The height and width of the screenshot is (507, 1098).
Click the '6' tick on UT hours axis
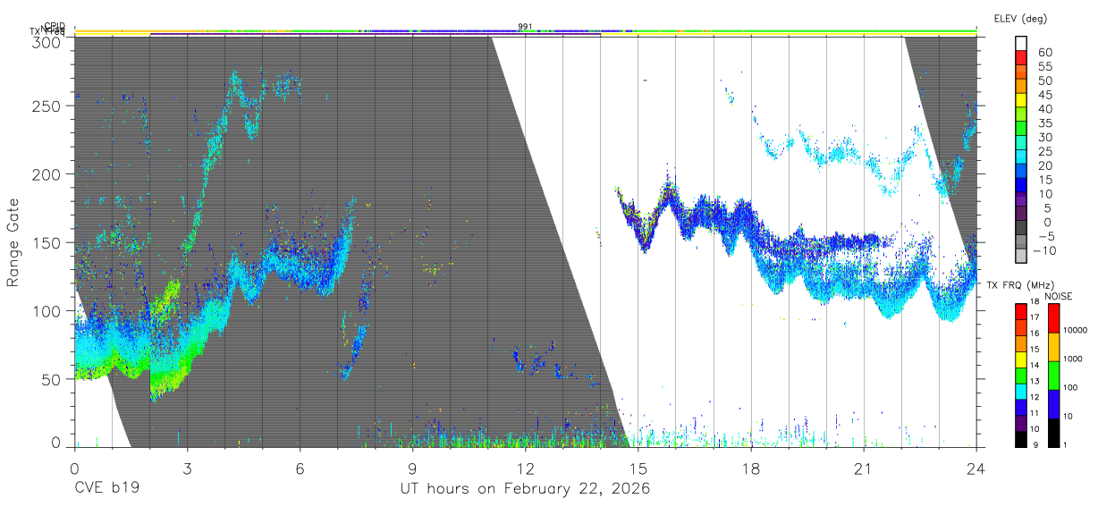tap(300, 469)
